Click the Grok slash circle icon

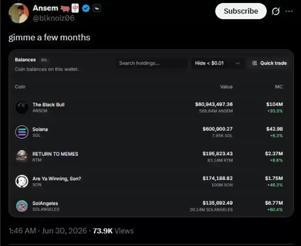(276, 11)
